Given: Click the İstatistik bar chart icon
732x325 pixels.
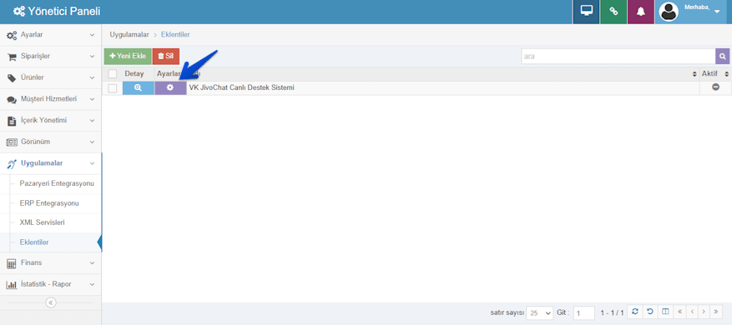Looking at the screenshot, I should [12, 284].
